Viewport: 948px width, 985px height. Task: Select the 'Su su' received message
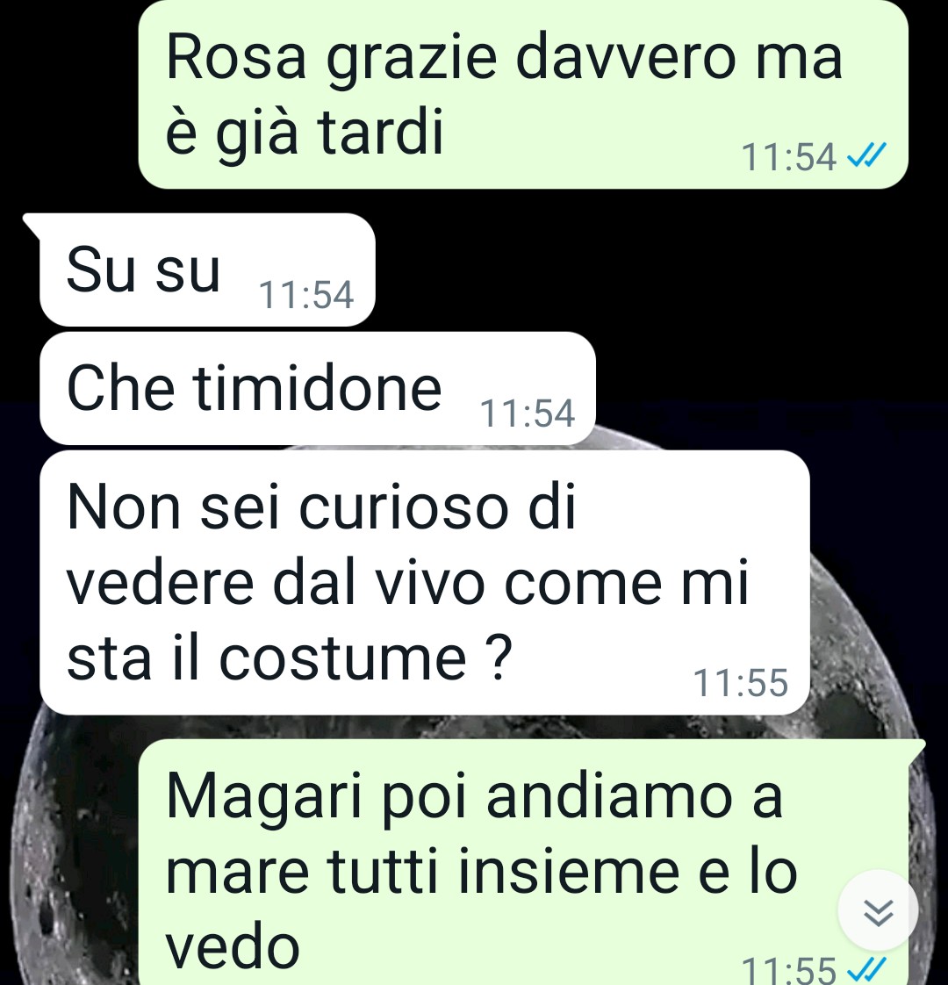207,270
